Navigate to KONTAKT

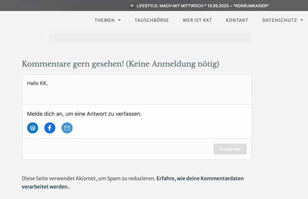pyautogui.click(x=237, y=20)
